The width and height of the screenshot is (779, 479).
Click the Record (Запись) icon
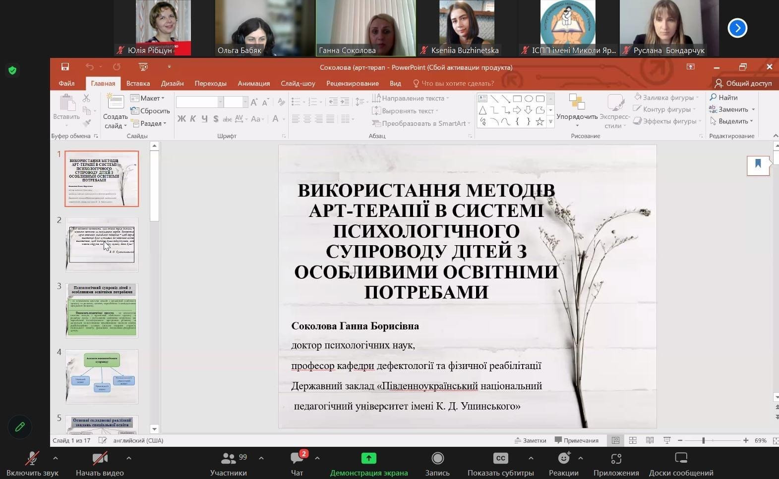pos(437,458)
